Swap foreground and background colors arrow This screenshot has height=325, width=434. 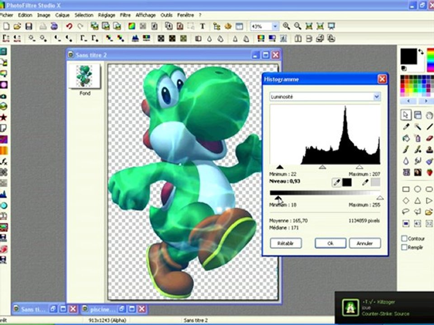point(421,51)
